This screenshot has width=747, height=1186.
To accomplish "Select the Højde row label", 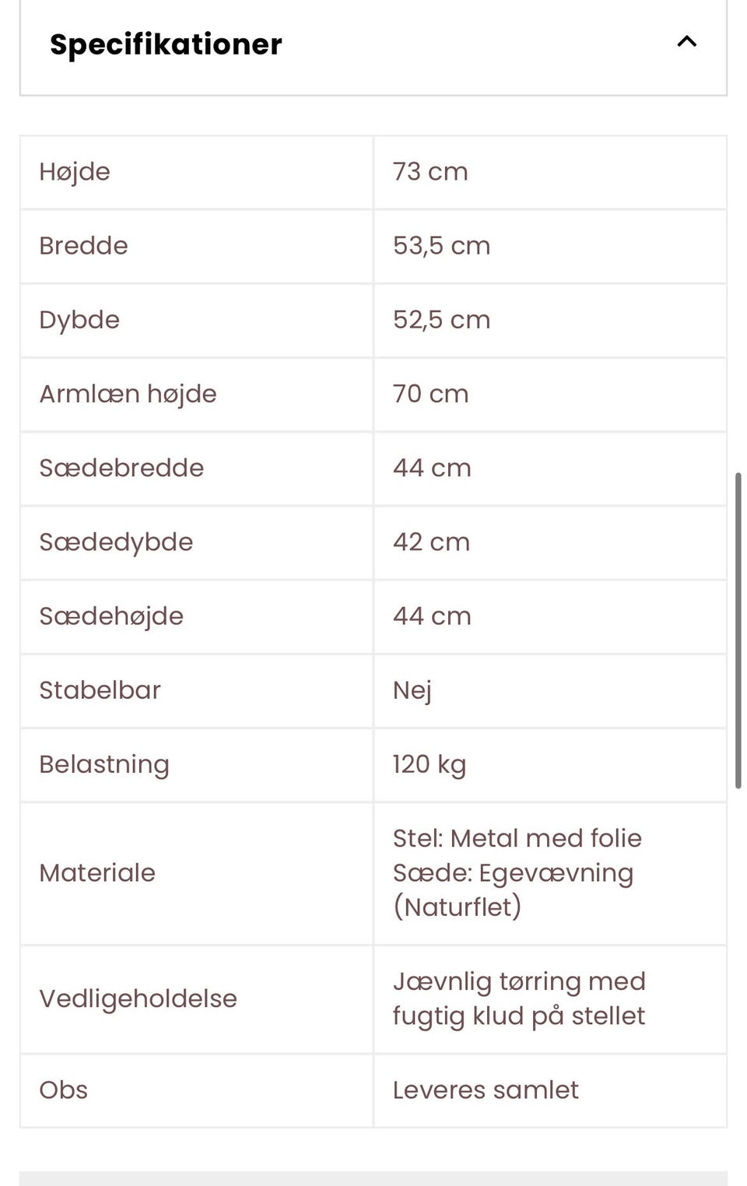I will (x=75, y=172).
